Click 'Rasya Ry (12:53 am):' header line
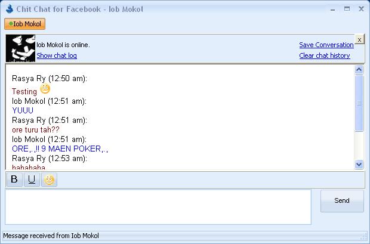 pyautogui.click(x=50, y=158)
